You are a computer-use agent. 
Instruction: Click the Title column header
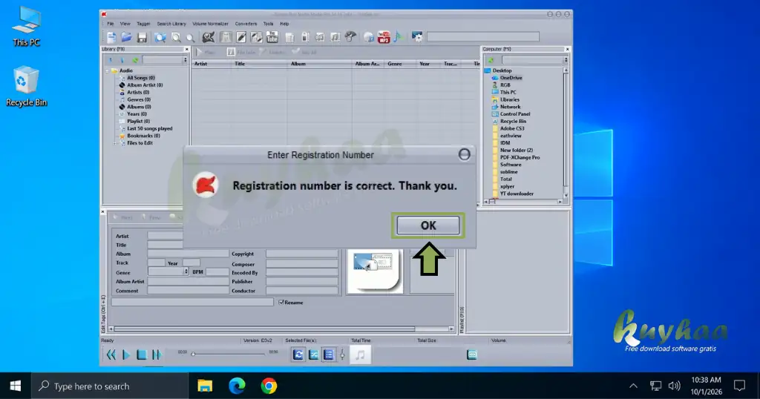(x=240, y=64)
